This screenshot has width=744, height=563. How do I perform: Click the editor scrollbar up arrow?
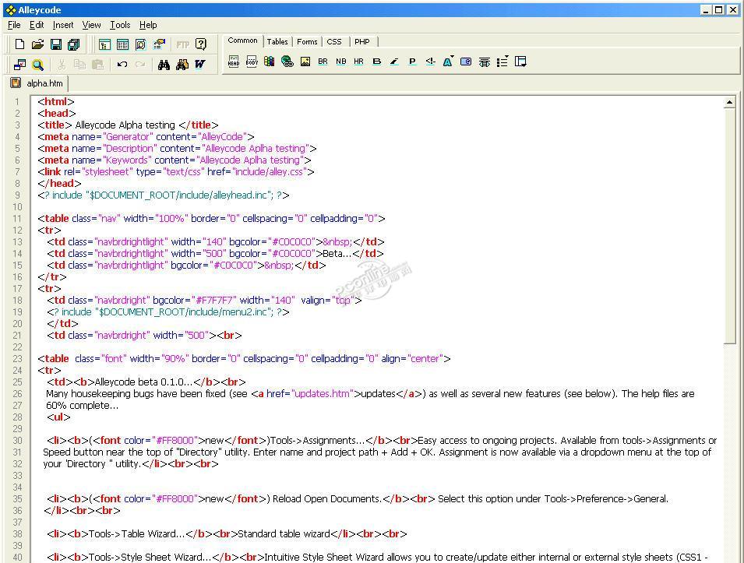[x=729, y=102]
